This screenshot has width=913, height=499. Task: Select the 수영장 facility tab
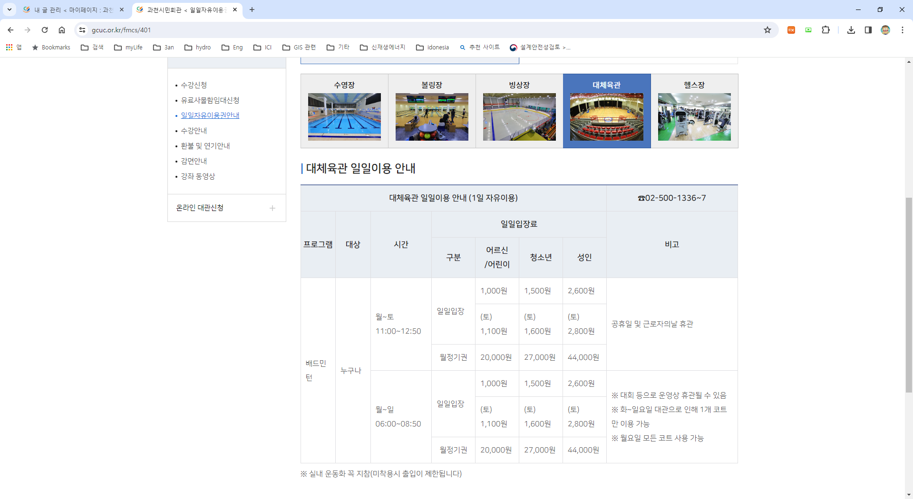click(344, 111)
